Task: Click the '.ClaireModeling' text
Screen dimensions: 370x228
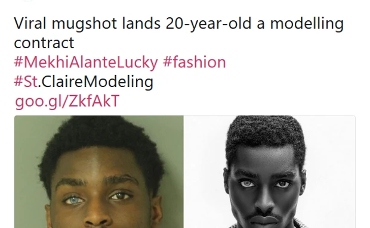Action: (x=95, y=82)
